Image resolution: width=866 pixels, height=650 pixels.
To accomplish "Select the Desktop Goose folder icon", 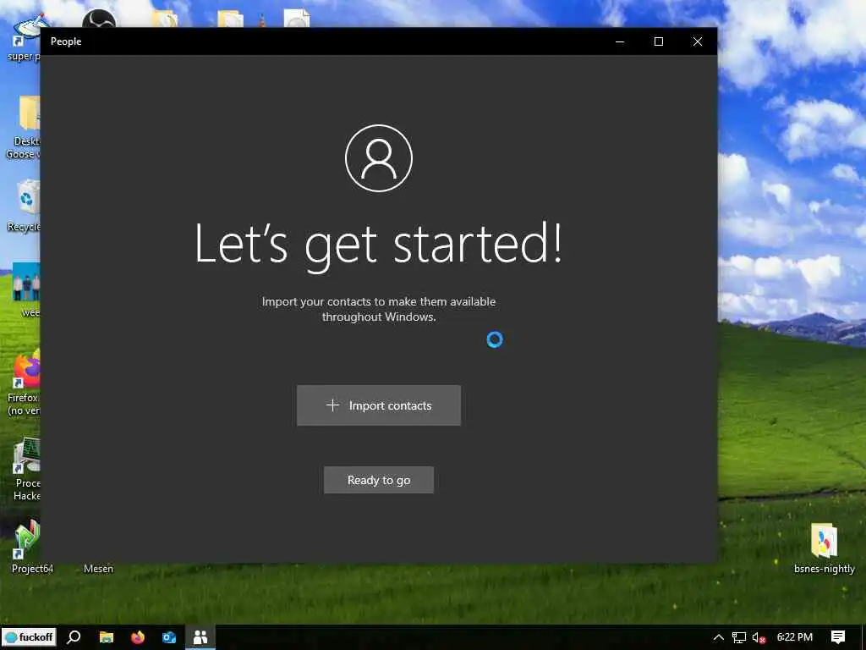I will pos(25,127).
